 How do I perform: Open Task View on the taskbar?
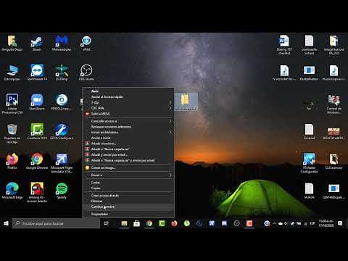pyautogui.click(x=106, y=223)
